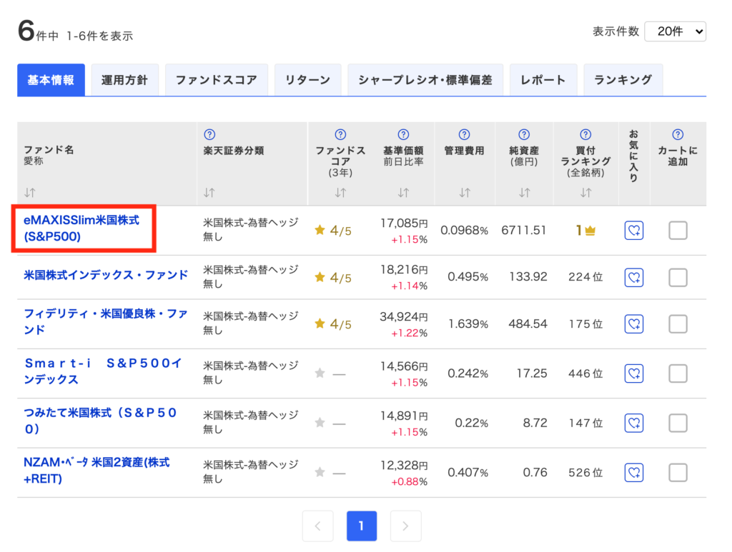Image resolution: width=732 pixels, height=552 pixels.
Task: Open つみたて米国株式(S&P500) fund link
Action: coord(100,421)
